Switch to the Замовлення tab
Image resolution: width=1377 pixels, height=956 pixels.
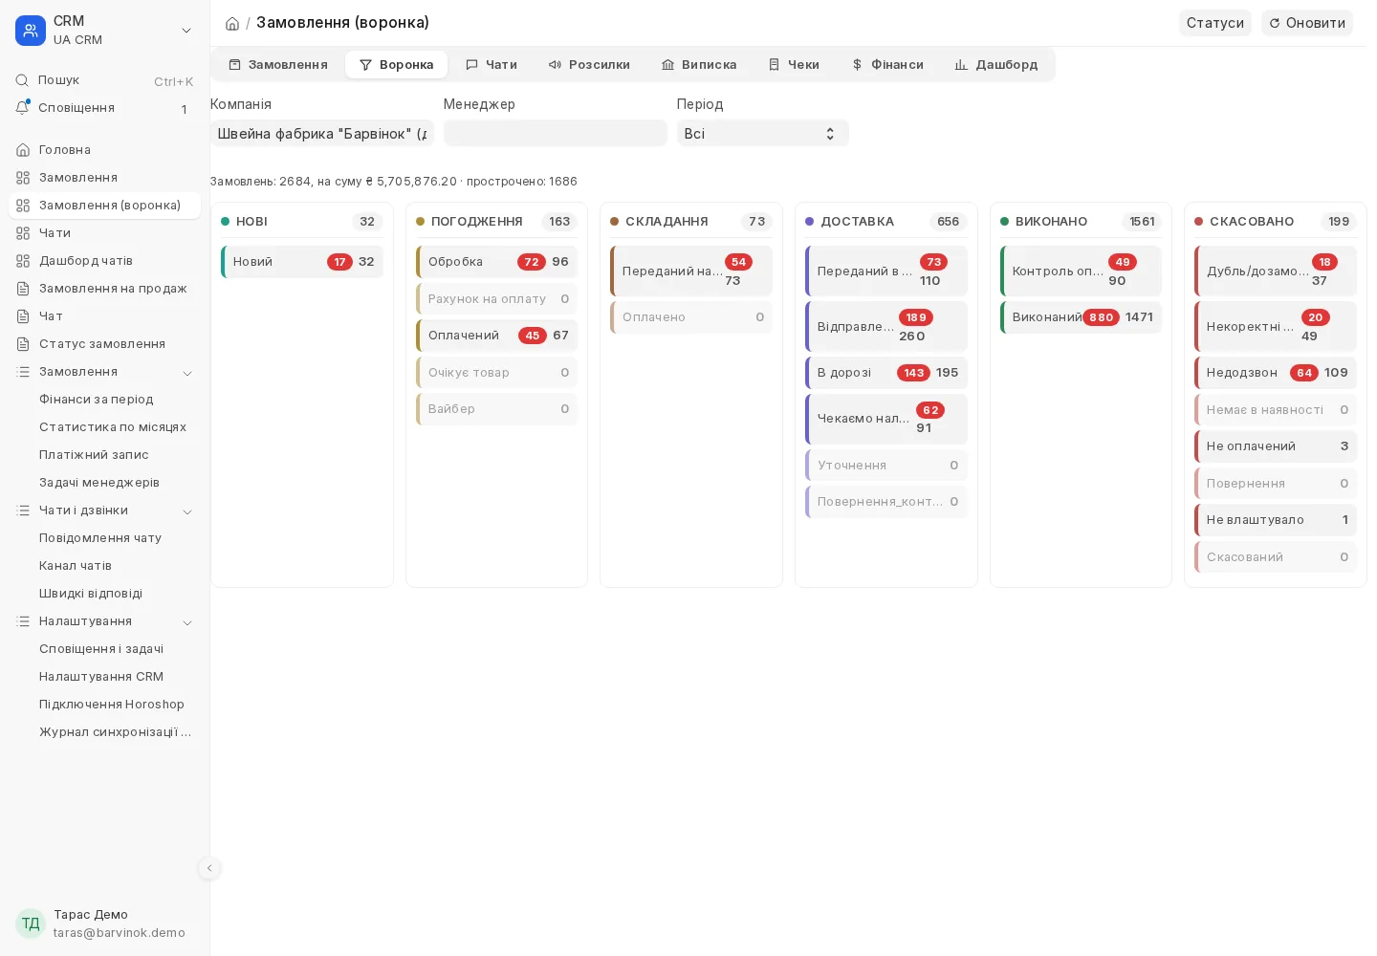click(x=278, y=65)
